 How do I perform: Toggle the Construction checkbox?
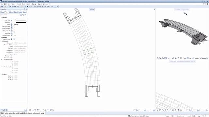[x=14, y=32]
